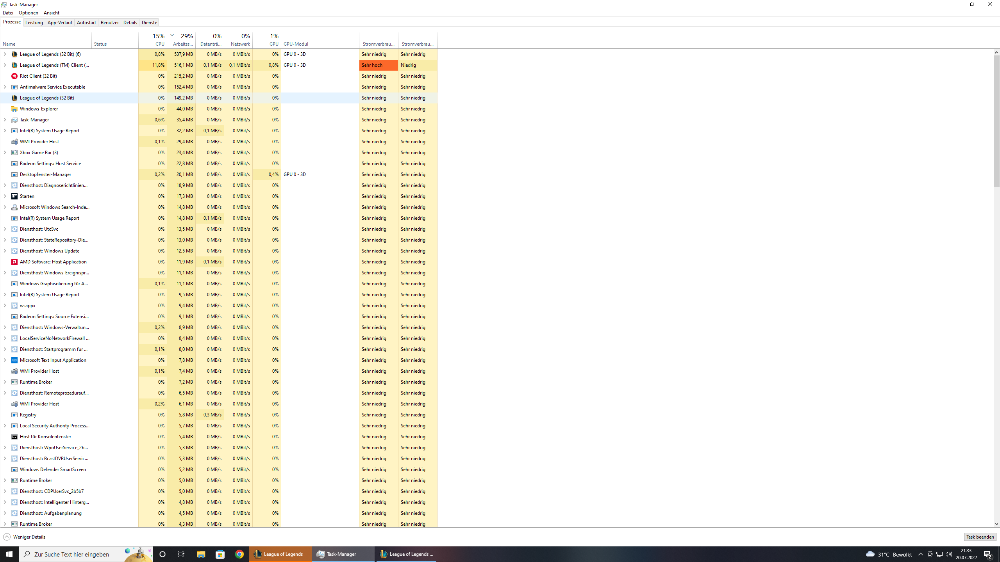Switch to the Leistung tab
1000x562 pixels.
point(34,22)
